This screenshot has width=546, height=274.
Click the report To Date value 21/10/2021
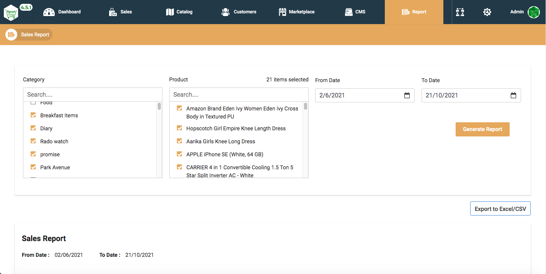click(x=139, y=255)
